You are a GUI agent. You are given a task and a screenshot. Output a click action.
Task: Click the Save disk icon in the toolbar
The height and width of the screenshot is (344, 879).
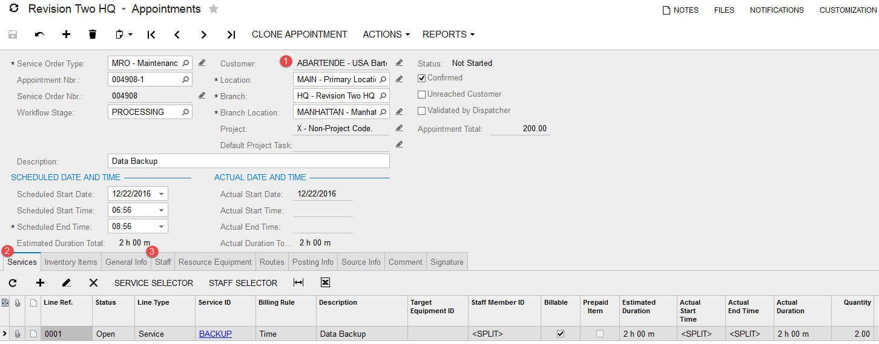click(x=13, y=34)
